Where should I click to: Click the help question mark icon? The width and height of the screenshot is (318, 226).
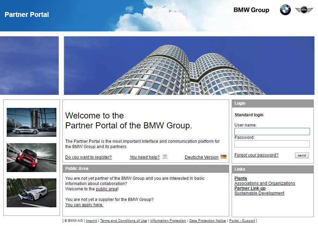click(x=165, y=157)
